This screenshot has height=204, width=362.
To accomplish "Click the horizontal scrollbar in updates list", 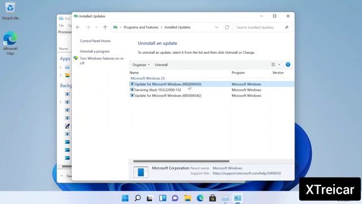I will click(x=181, y=161).
